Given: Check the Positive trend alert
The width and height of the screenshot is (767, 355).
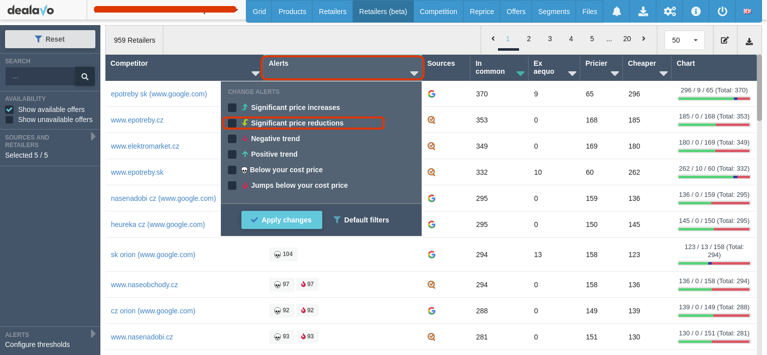Looking at the screenshot, I should coord(232,154).
